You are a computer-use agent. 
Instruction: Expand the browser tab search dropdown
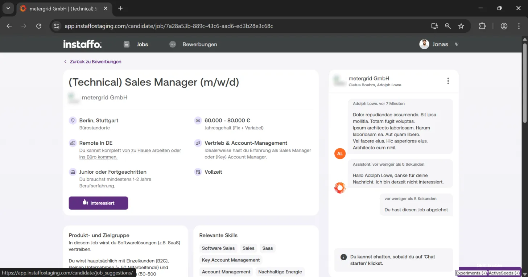click(x=8, y=8)
